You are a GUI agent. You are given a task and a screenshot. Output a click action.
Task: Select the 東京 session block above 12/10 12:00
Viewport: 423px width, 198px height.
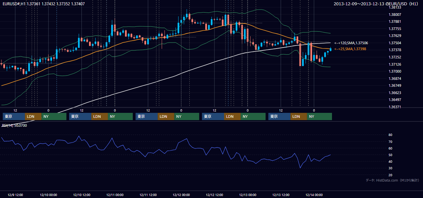pyautogui.click(x=80, y=116)
